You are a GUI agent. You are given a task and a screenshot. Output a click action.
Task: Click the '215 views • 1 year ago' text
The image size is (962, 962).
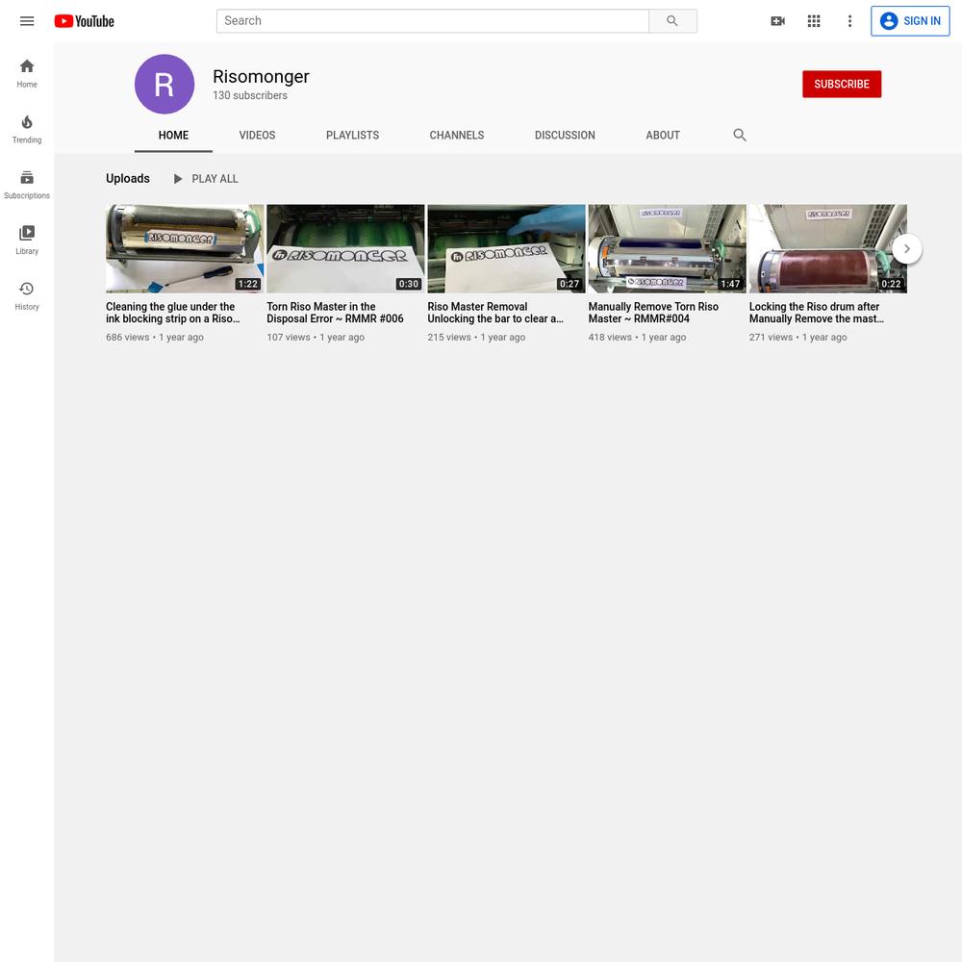click(x=476, y=338)
